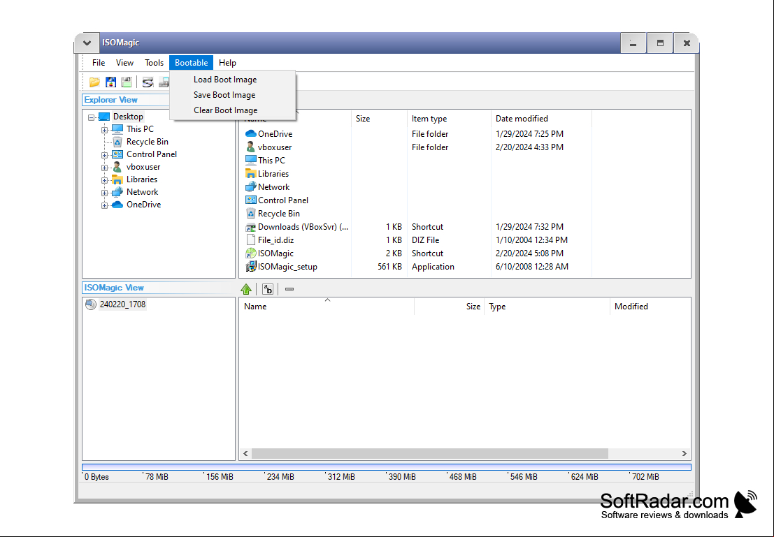This screenshot has height=537, width=774.
Task: Click the Downloads (VBoxSvr) shortcut icon
Action: coord(251,227)
